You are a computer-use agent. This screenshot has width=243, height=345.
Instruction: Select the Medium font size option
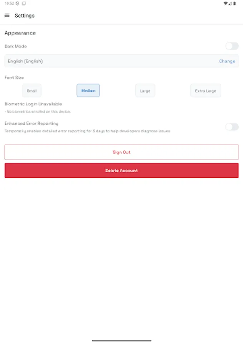[x=88, y=90]
